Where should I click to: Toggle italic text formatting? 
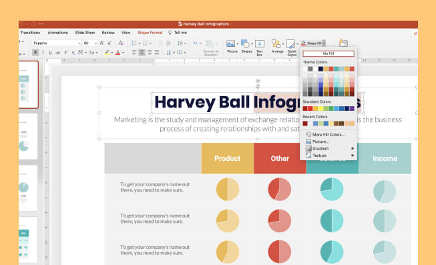(x=43, y=52)
